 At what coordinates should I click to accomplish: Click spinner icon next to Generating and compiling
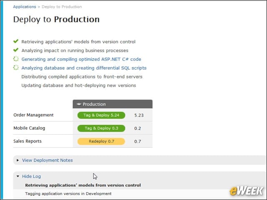[x=16, y=59]
